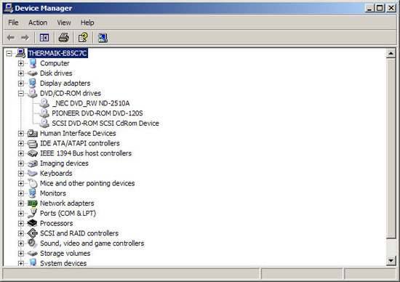Open the File menu

pyautogui.click(x=13, y=23)
